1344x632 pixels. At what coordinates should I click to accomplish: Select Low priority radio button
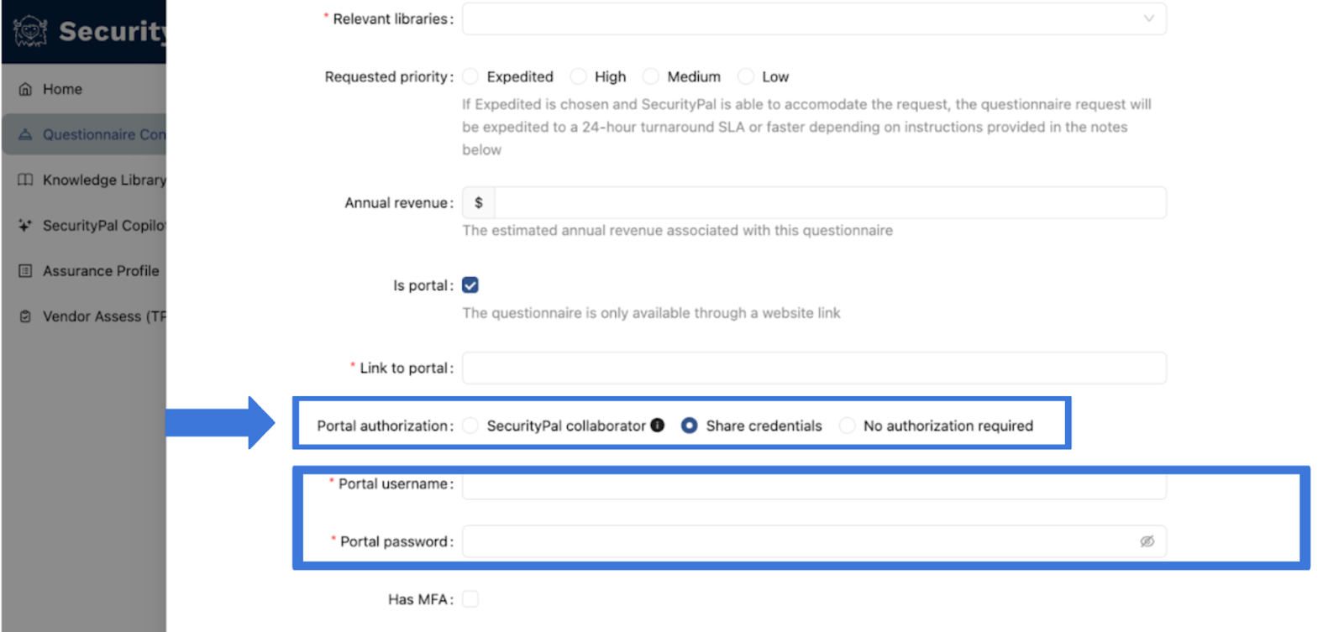745,76
